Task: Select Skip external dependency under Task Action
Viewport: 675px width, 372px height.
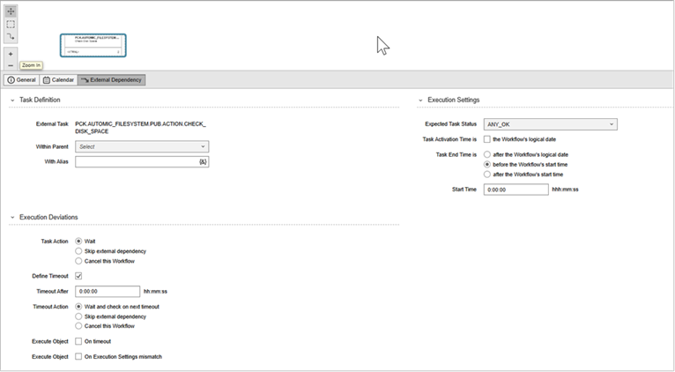Action: 78,251
